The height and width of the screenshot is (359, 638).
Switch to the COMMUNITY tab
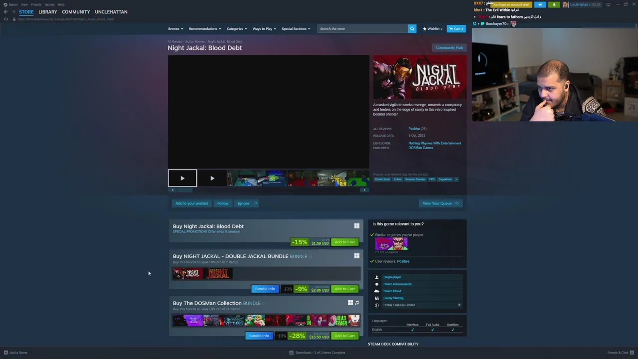click(76, 12)
